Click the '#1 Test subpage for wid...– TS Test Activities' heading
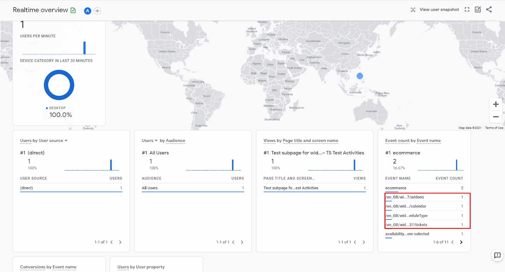The image size is (505, 272). (314, 153)
